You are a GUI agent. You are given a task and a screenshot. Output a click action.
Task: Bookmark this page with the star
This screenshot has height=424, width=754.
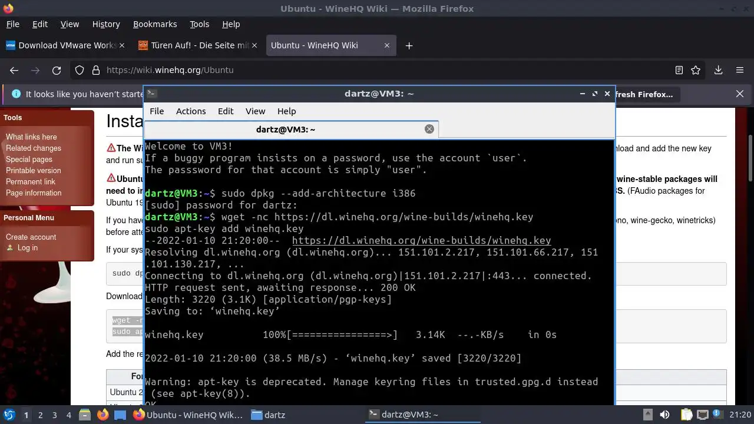tap(696, 70)
